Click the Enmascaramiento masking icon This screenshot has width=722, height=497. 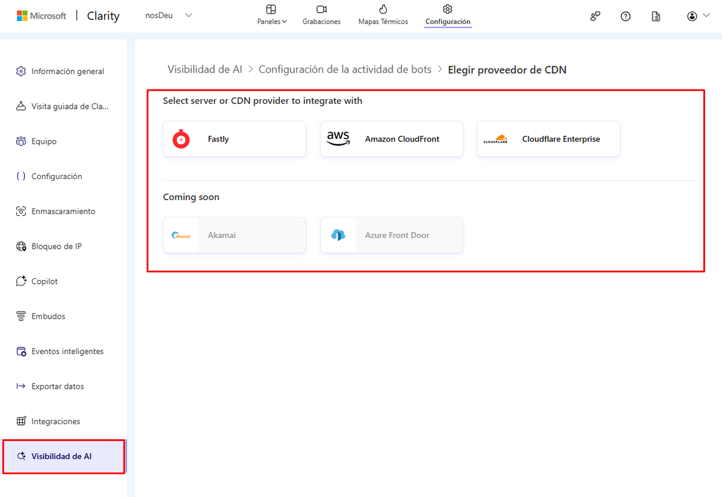(x=21, y=212)
